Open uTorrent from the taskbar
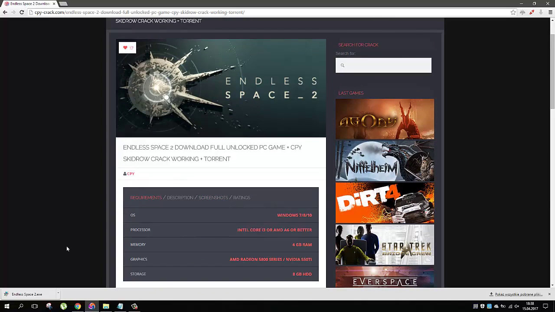555x312 pixels. (x=63, y=306)
